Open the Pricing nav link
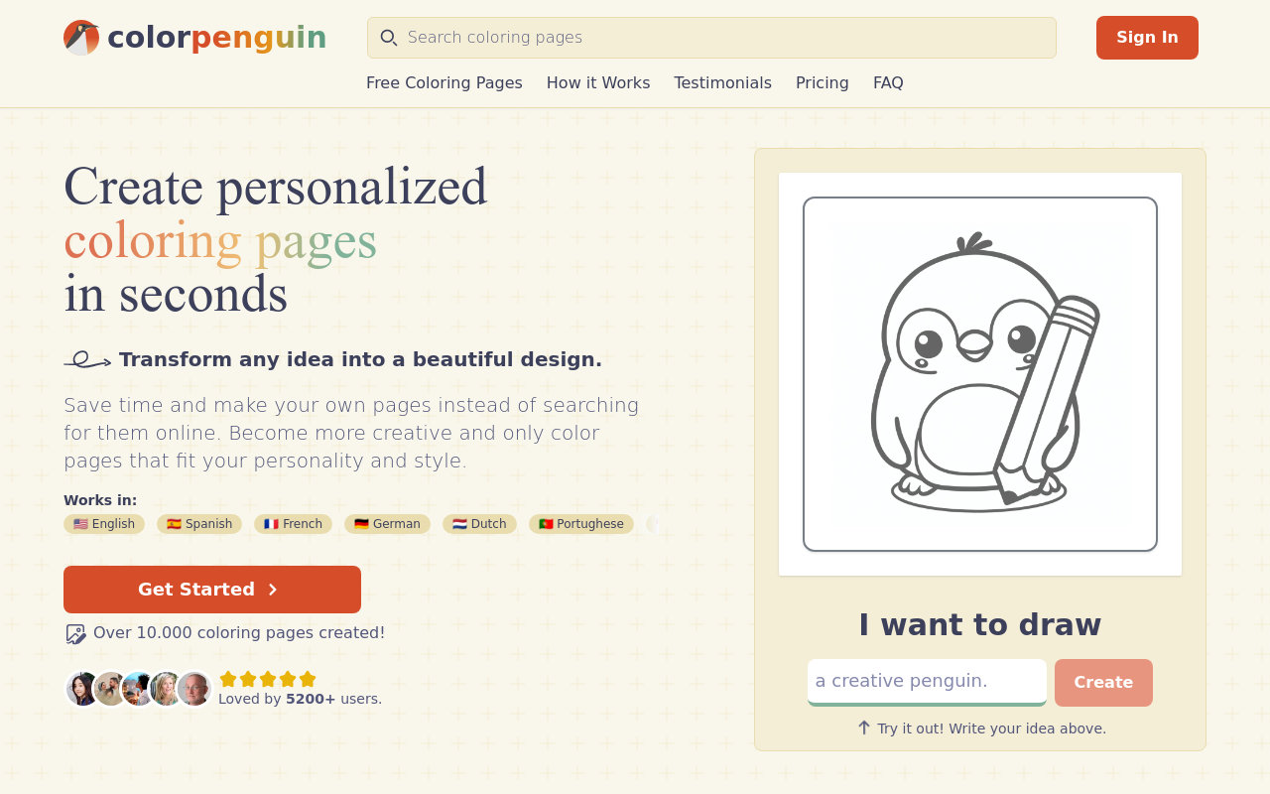The width and height of the screenshot is (1270, 794). tap(823, 83)
